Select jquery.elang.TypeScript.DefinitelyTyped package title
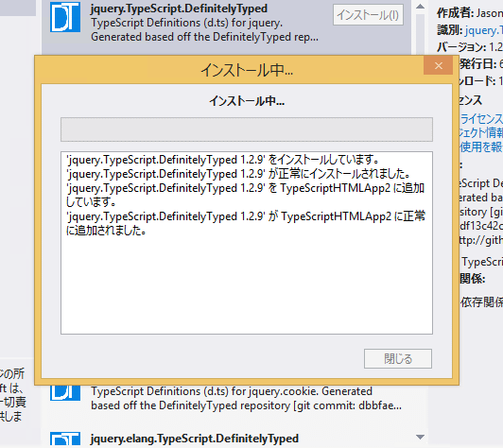This screenshot has height=448, width=503. click(x=195, y=439)
